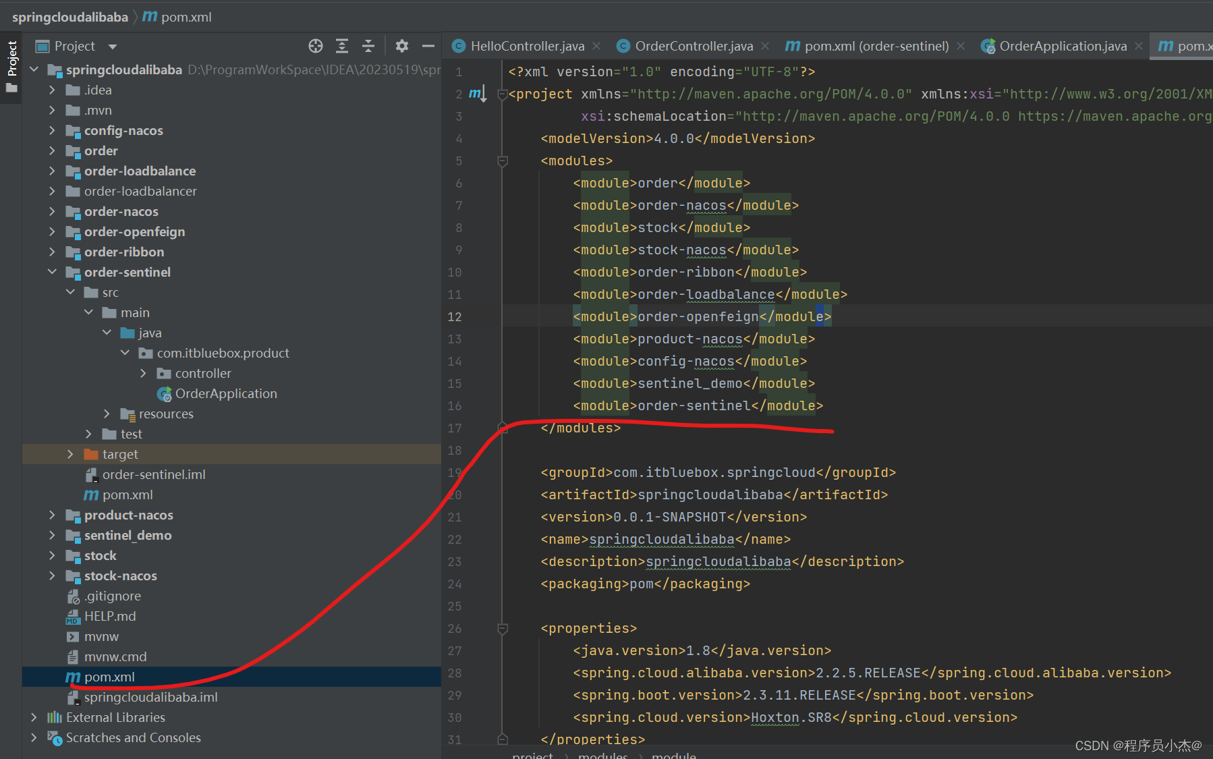Expand the .mvn folder

(52, 110)
